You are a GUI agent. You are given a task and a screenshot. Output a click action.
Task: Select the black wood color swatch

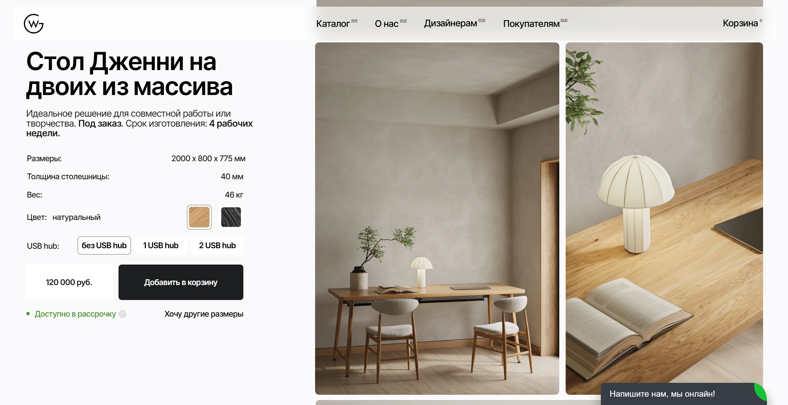pos(231,217)
